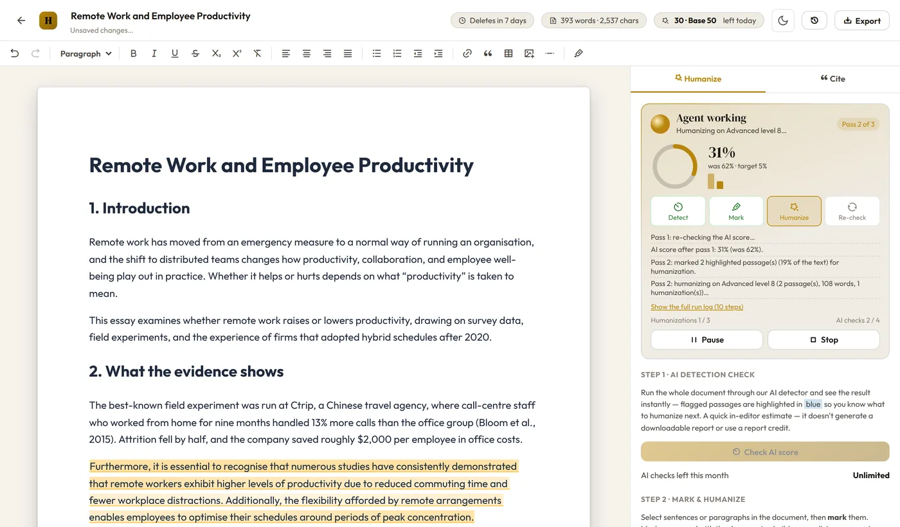Insert a horizontal rule
This screenshot has width=900, height=527.
(550, 53)
